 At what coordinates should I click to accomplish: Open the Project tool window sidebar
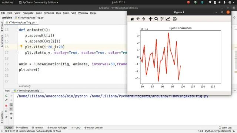point(2,26)
